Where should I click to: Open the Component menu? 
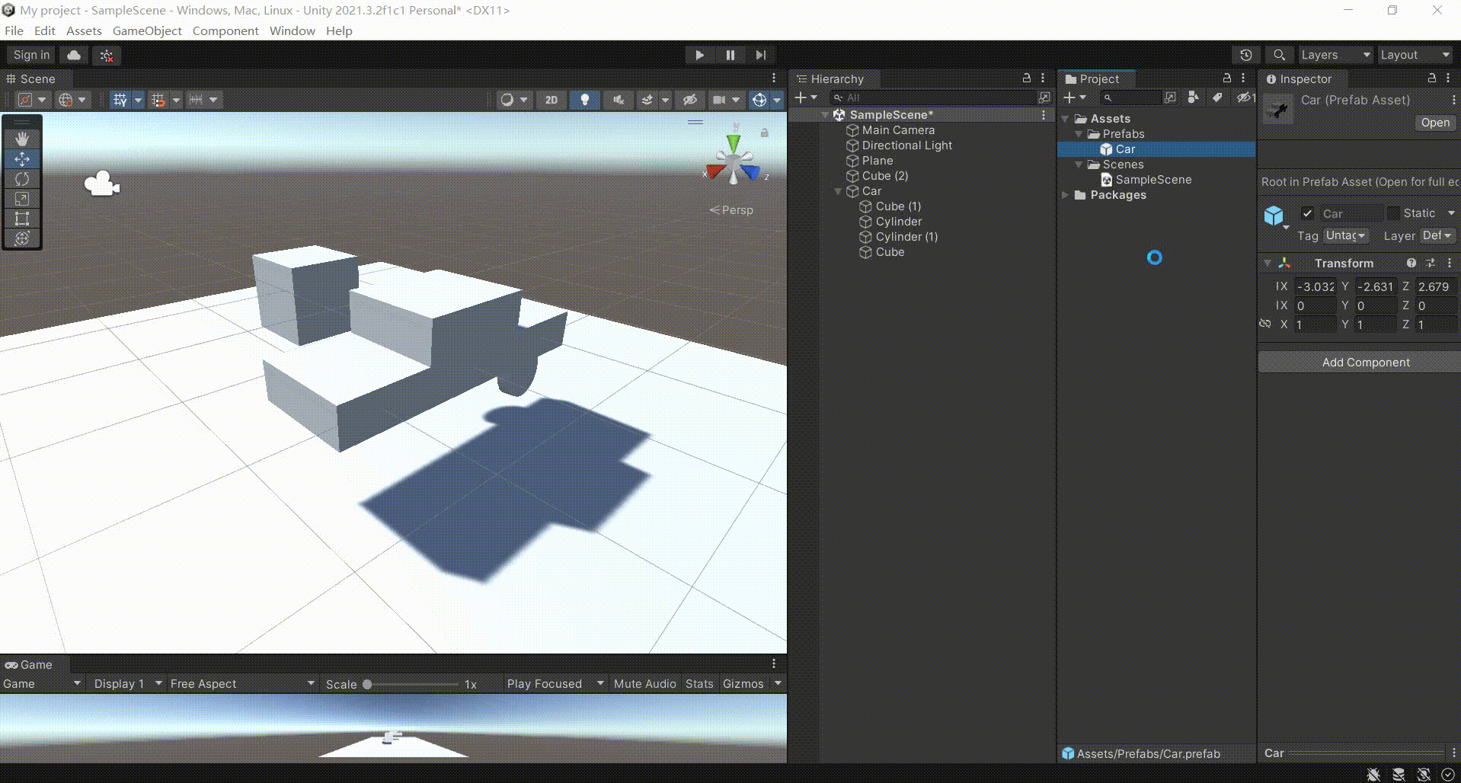coord(225,30)
